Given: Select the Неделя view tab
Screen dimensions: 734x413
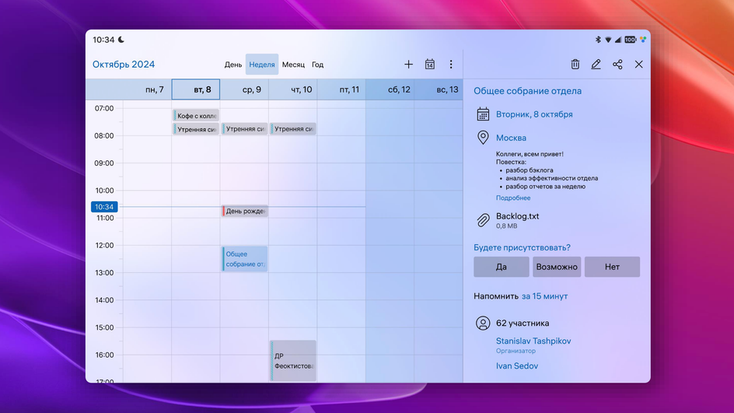Looking at the screenshot, I should [262, 65].
